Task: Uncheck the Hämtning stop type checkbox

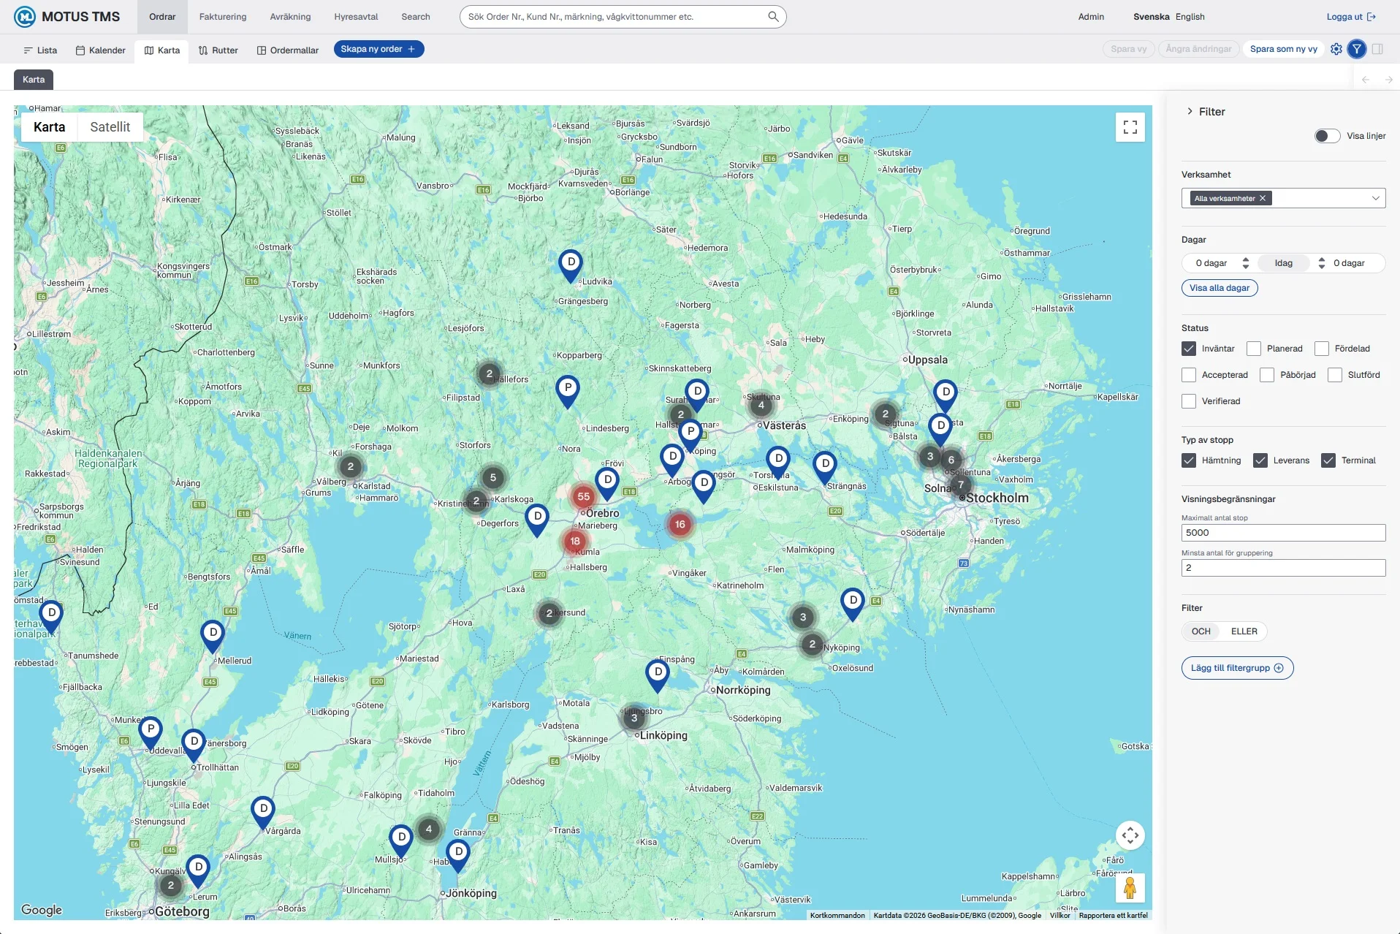Action: click(1189, 460)
